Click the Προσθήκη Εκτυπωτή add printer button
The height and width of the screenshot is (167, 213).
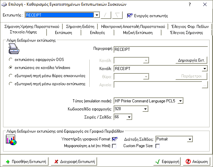[26, 161]
